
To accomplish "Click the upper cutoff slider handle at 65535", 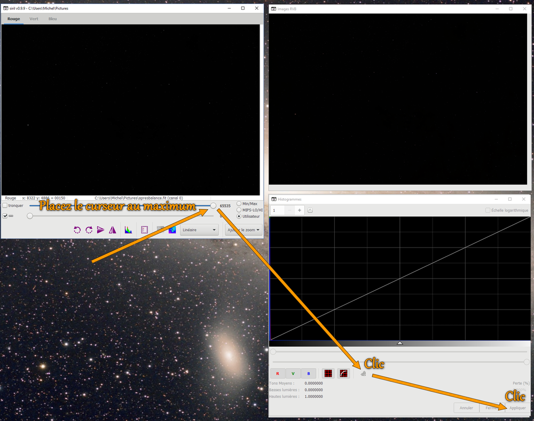I will (x=213, y=205).
